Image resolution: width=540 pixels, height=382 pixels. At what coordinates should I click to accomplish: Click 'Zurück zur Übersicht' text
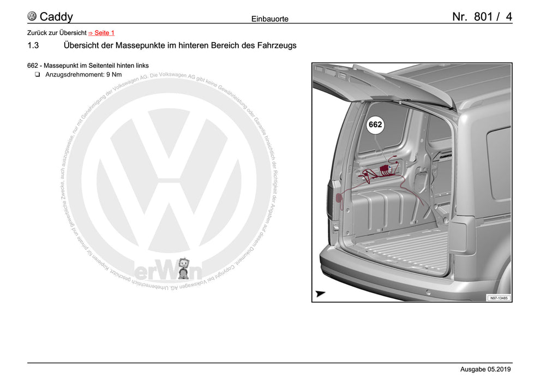point(57,33)
